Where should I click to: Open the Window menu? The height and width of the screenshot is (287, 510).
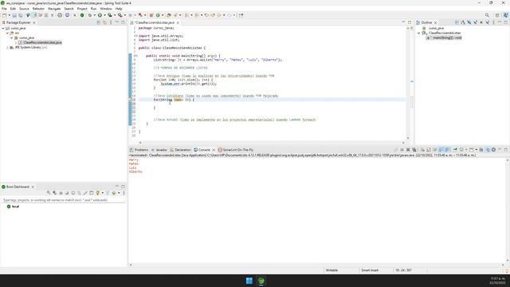(106, 9)
